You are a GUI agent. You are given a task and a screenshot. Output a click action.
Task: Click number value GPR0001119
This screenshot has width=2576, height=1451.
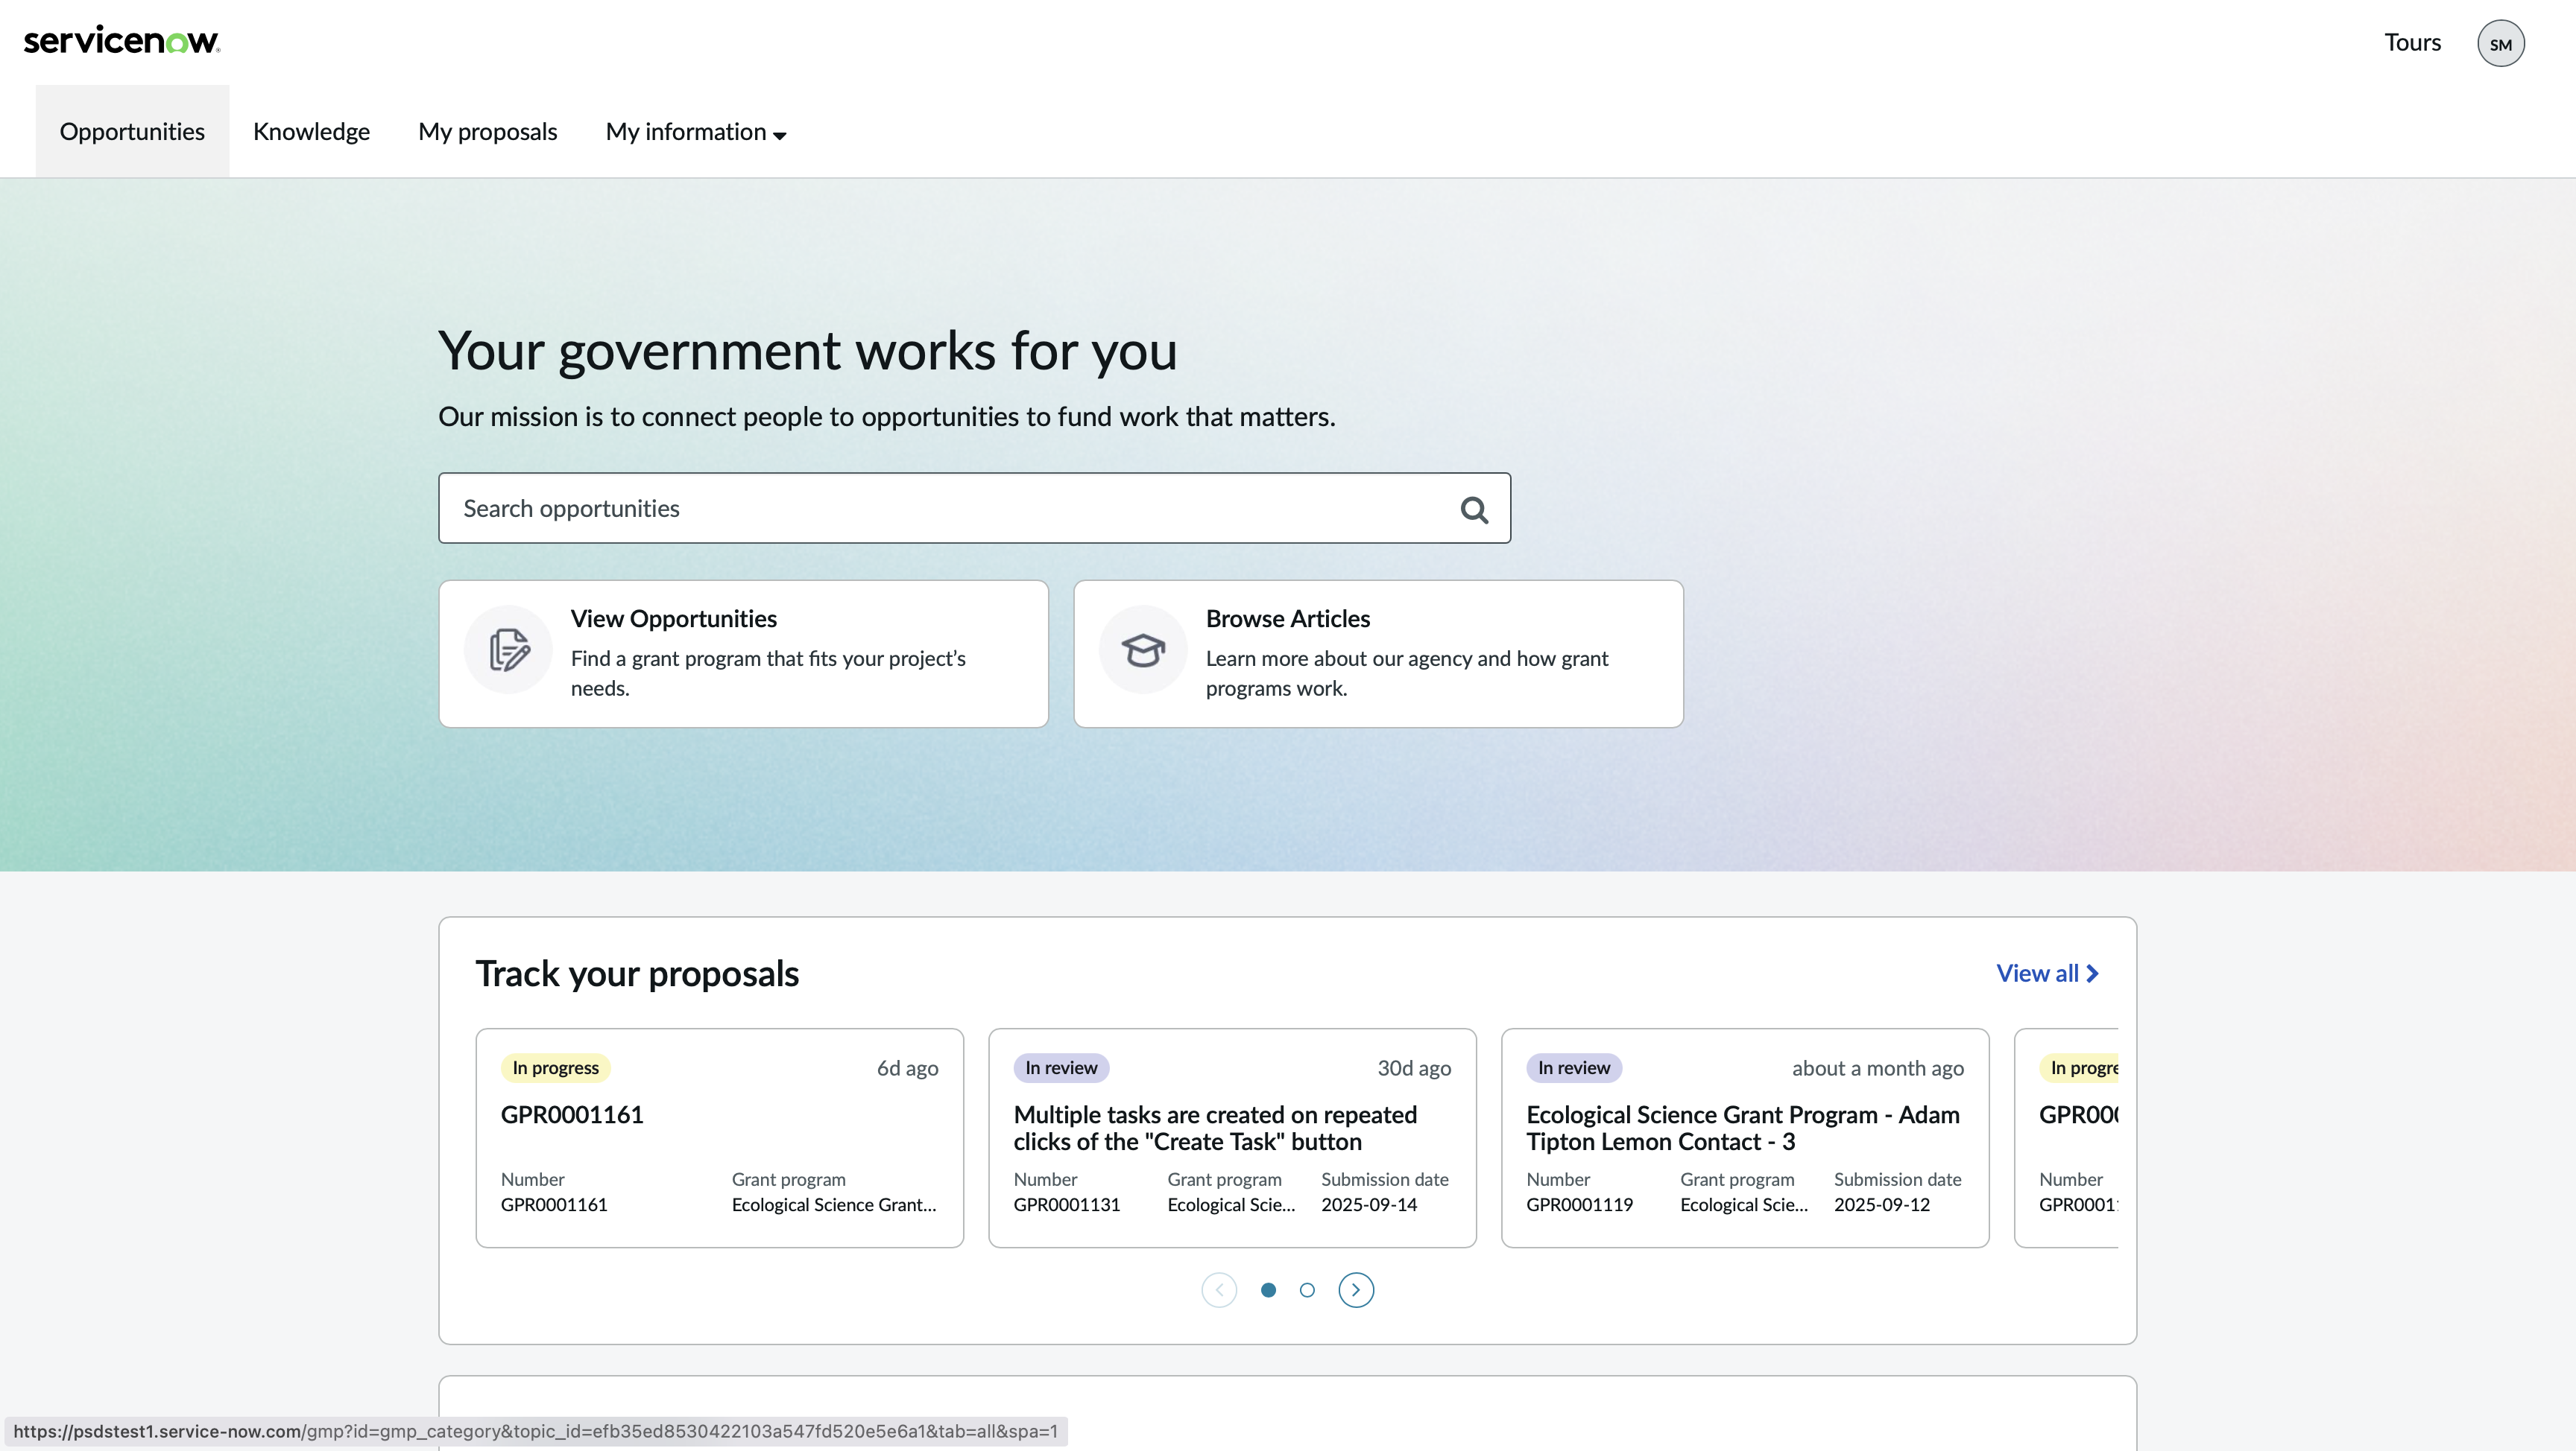click(x=1580, y=1204)
